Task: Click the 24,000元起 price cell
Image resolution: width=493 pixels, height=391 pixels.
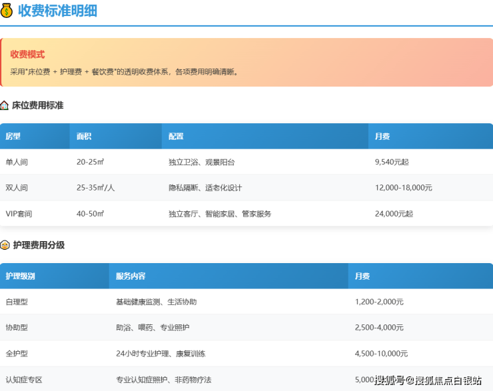Action: pos(394,214)
